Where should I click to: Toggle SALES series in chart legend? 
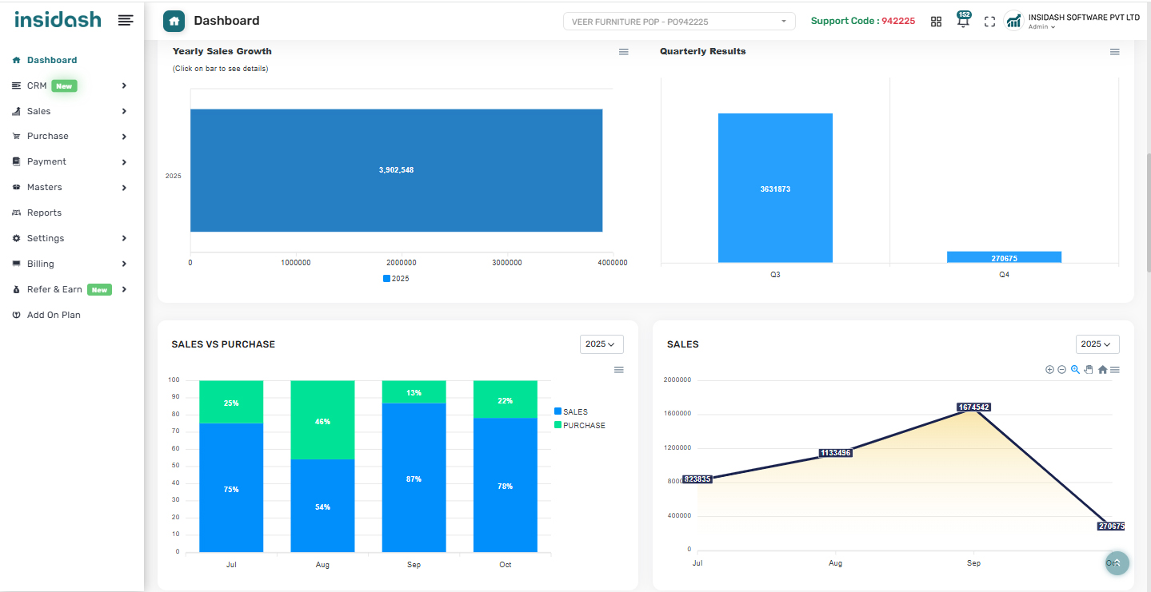click(571, 412)
